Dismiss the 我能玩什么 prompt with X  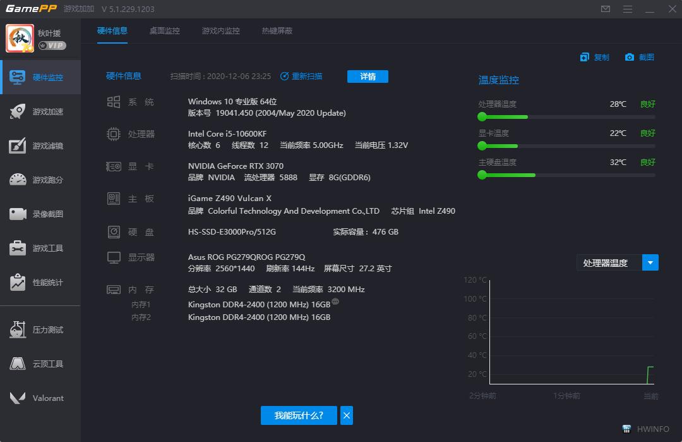[346, 415]
